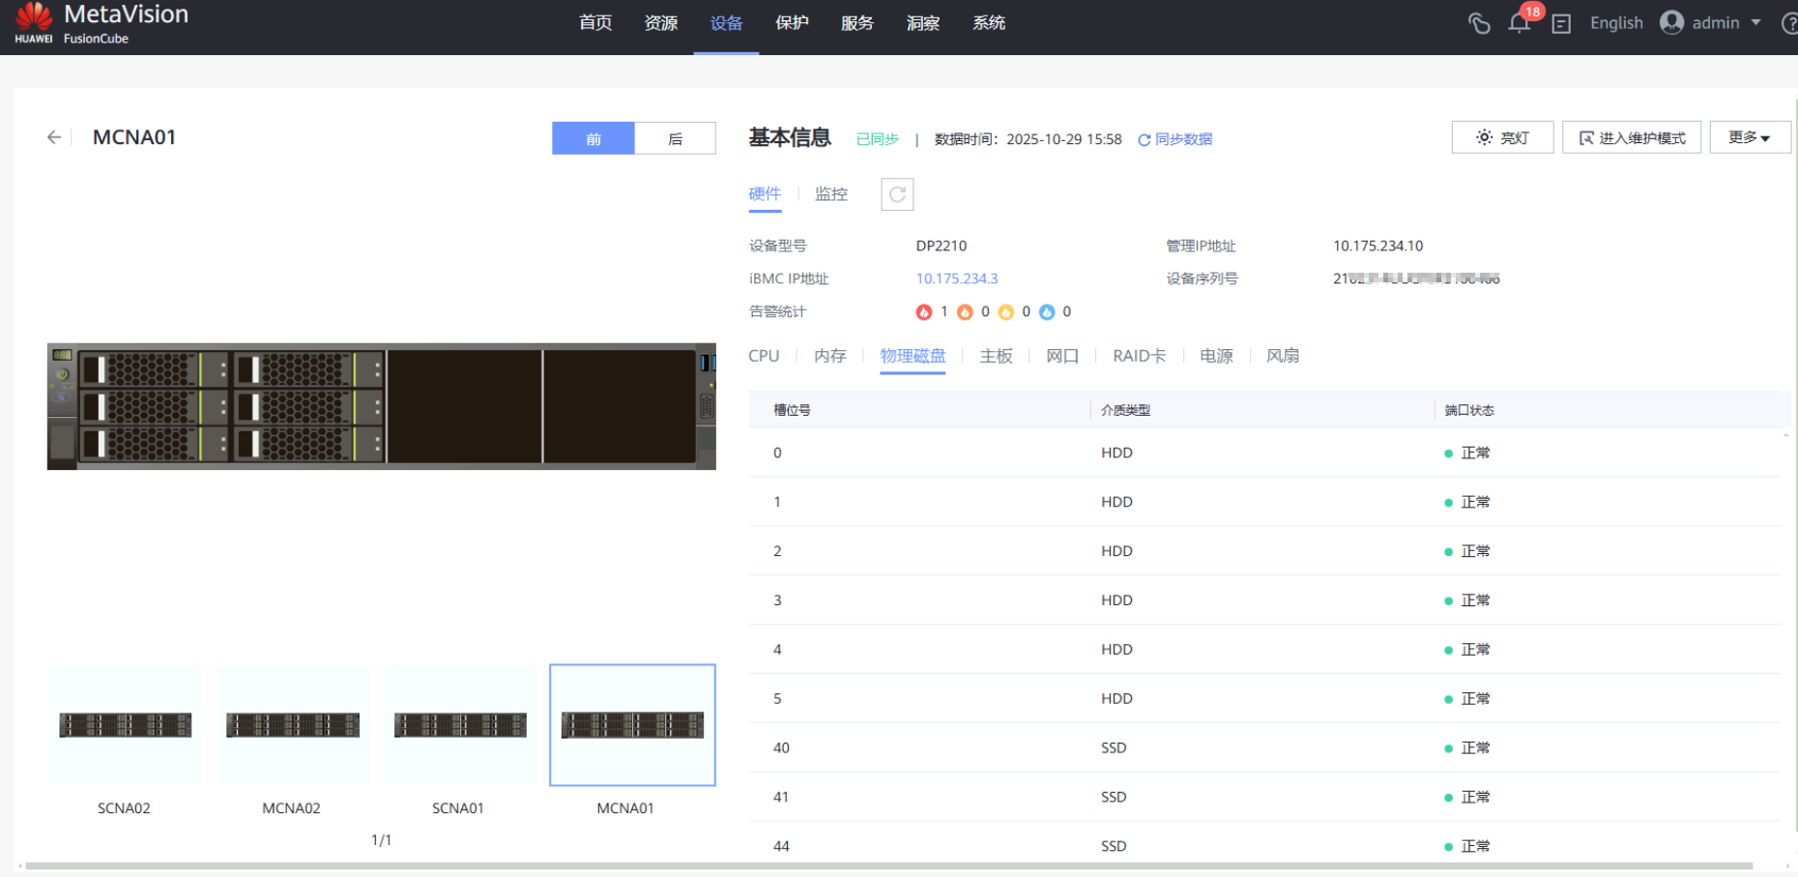
Task: Click the 进入维护模式 button
Action: pyautogui.click(x=1632, y=137)
